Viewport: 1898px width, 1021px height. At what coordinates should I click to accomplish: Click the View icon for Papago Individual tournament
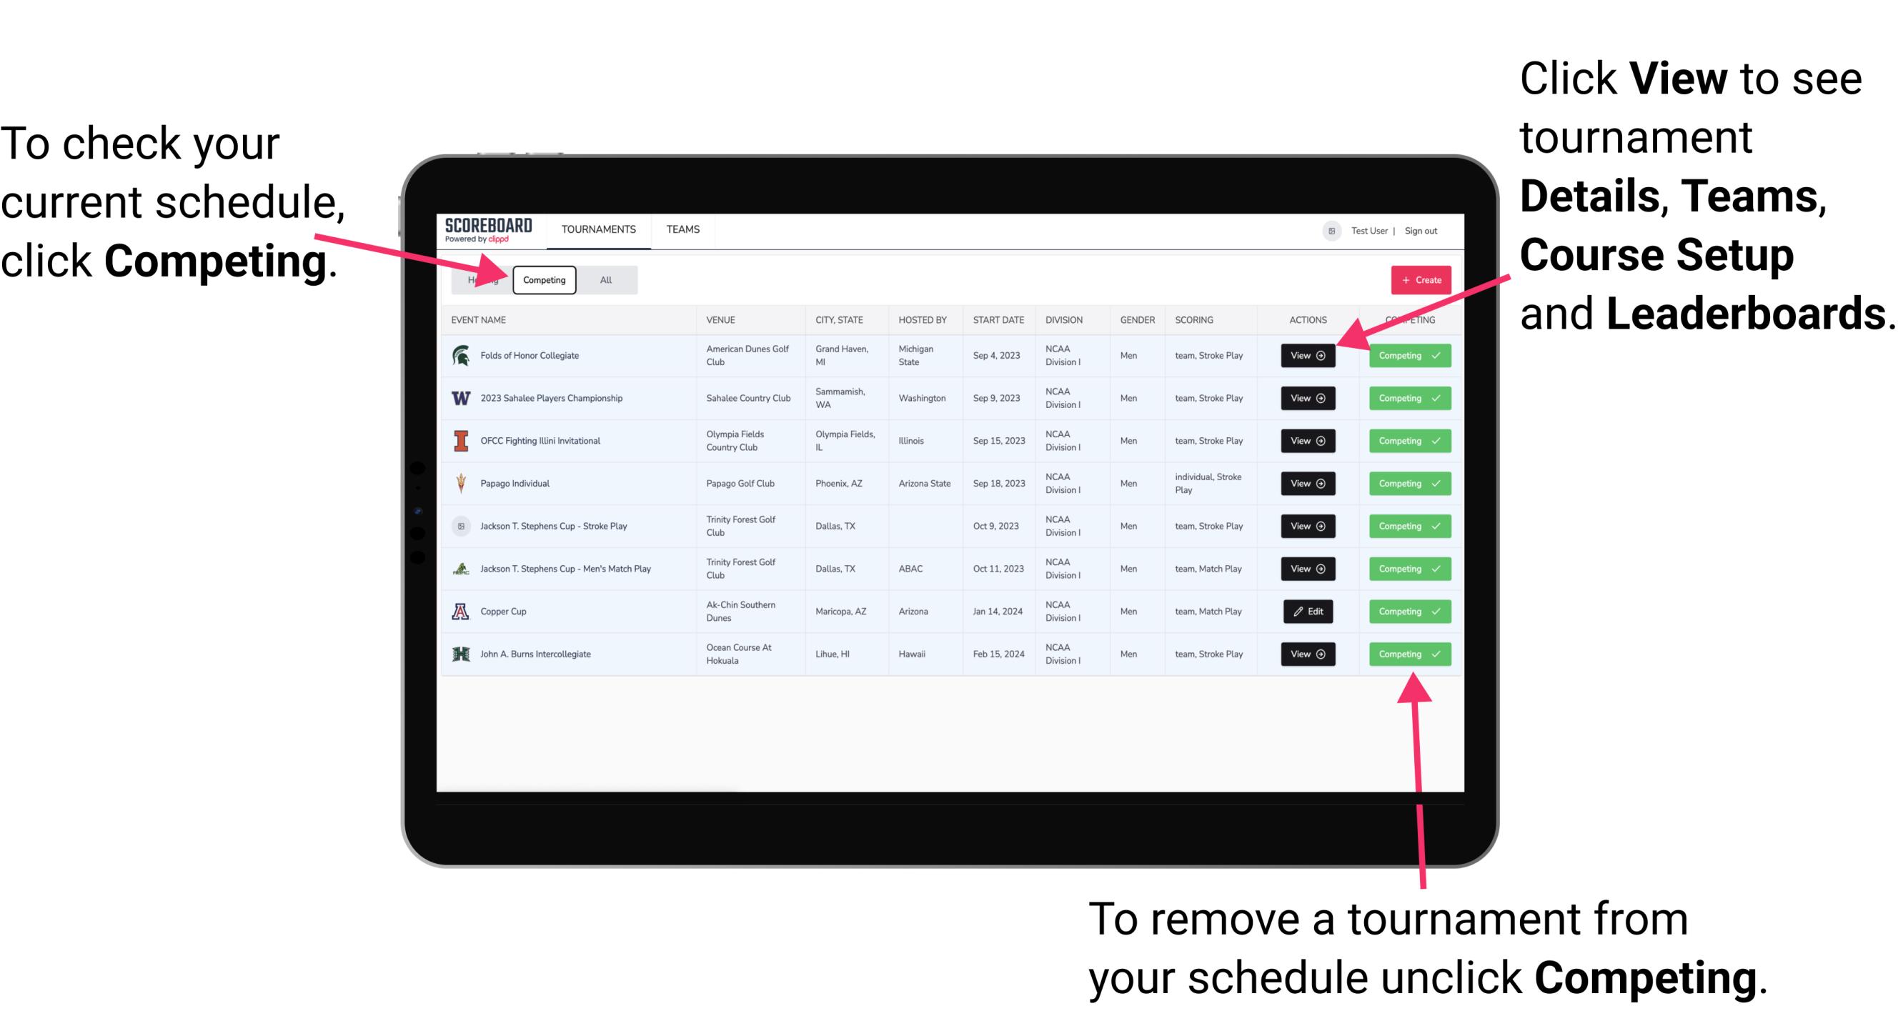1307,483
